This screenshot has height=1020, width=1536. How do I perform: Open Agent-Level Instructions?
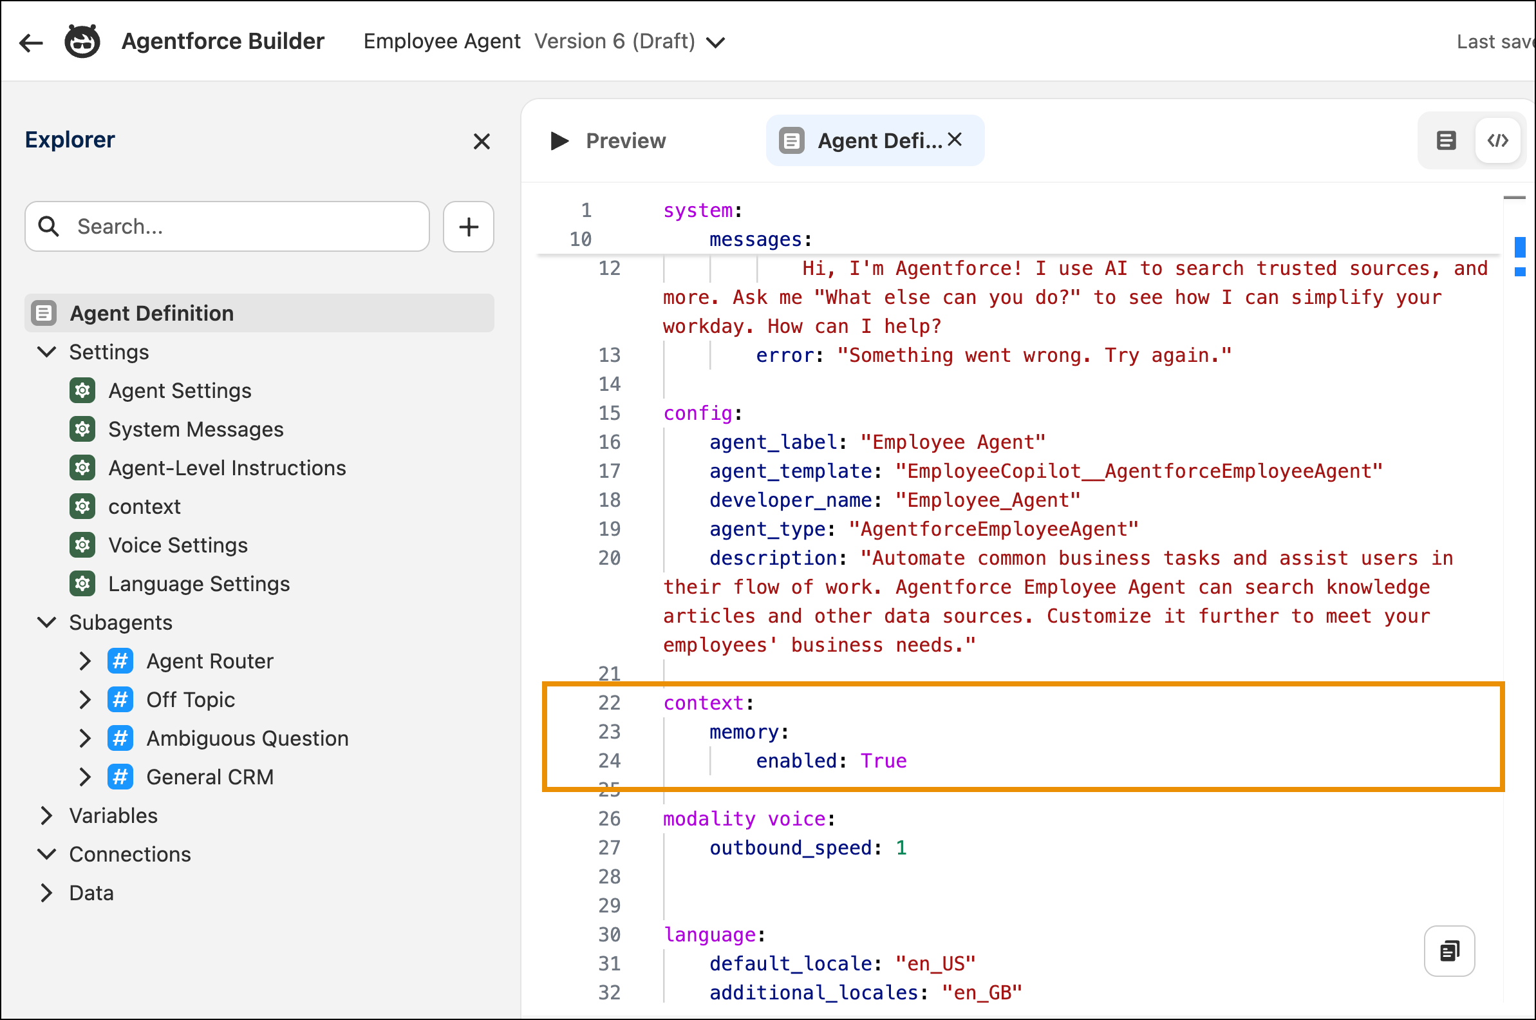point(227,467)
